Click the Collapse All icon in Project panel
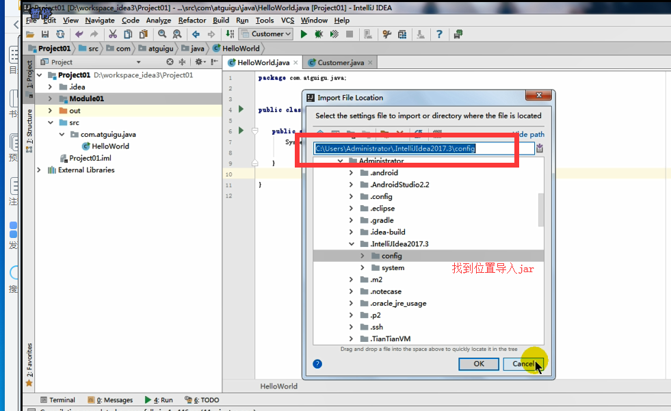This screenshot has height=411, width=671. coord(183,62)
